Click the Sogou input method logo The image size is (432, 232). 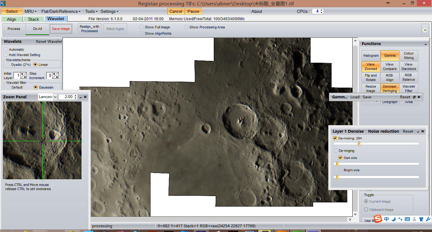point(378,219)
